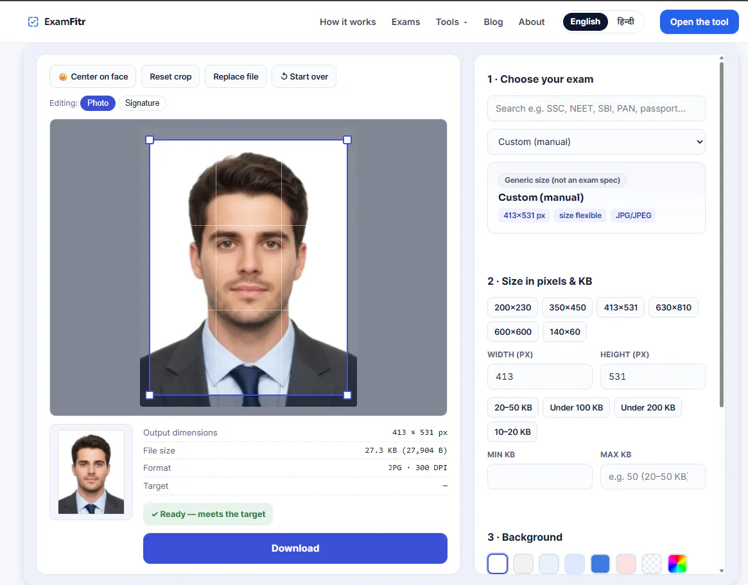Select white background swatch
This screenshot has width=748, height=585.
pyautogui.click(x=498, y=564)
